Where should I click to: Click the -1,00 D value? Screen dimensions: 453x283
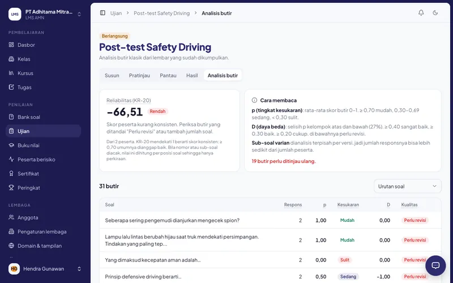383,277
